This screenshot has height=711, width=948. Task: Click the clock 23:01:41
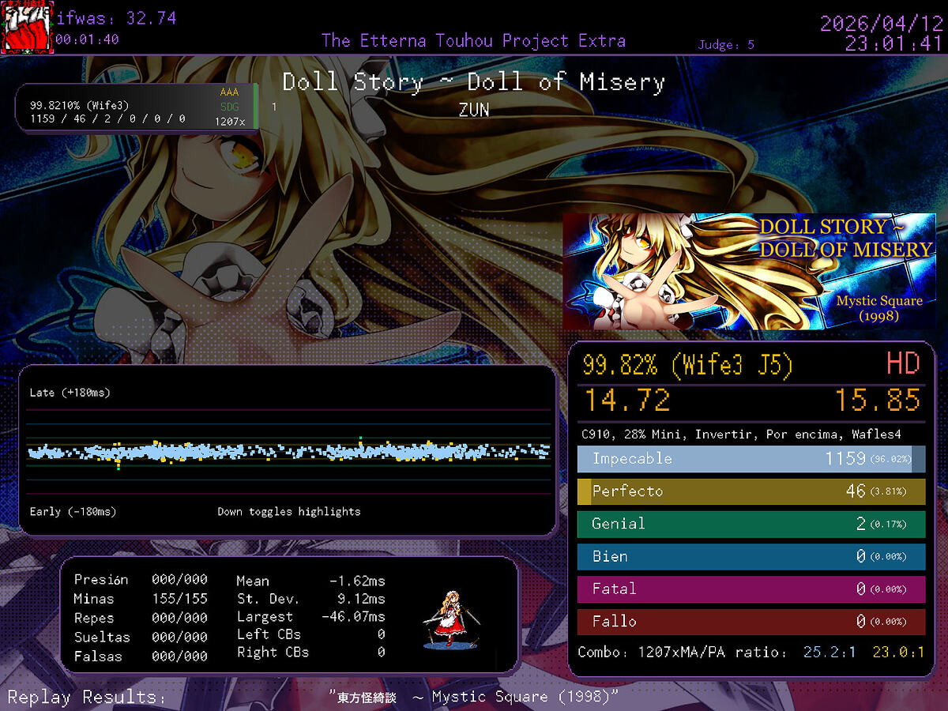pyautogui.click(x=893, y=44)
